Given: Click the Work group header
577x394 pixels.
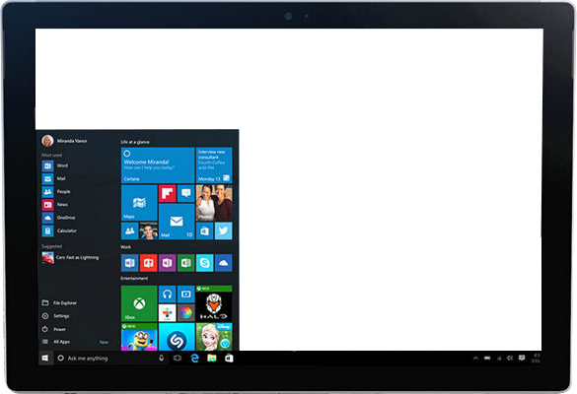Looking at the screenshot, I should (x=125, y=247).
